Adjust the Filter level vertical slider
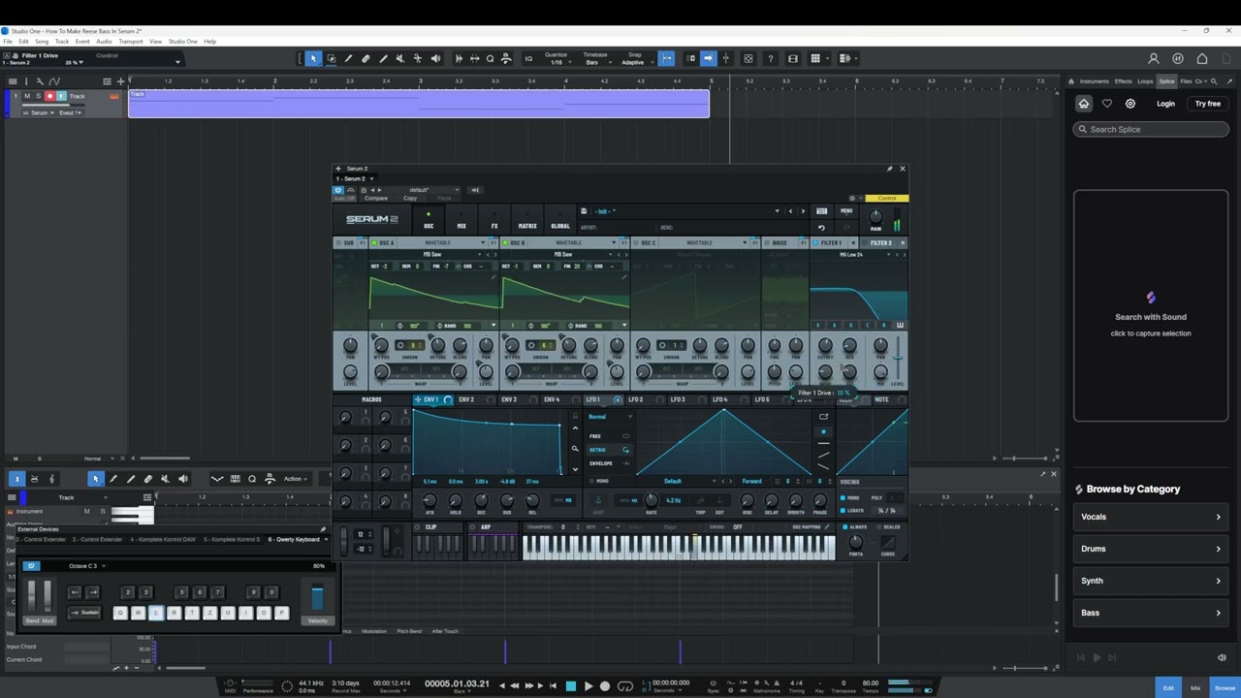This screenshot has height=698, width=1241. pyautogui.click(x=898, y=359)
